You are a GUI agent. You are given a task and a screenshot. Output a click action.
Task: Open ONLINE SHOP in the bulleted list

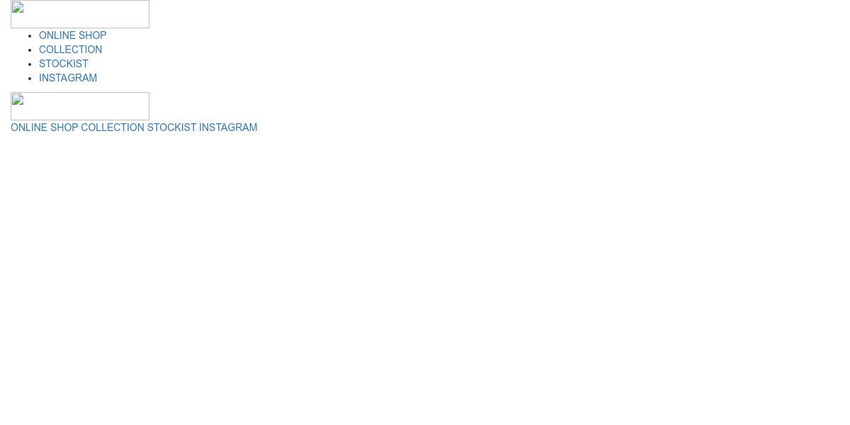click(73, 35)
